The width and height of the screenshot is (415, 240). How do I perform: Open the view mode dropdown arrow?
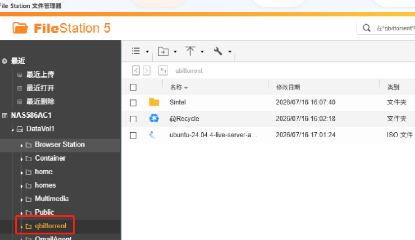pyautogui.click(x=148, y=51)
